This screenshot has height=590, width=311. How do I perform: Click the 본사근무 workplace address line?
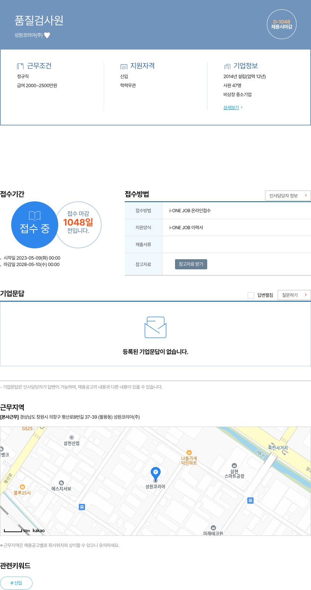click(70, 417)
